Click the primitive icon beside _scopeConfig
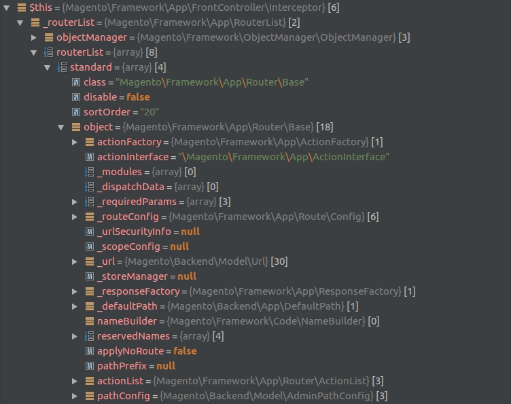 point(90,246)
